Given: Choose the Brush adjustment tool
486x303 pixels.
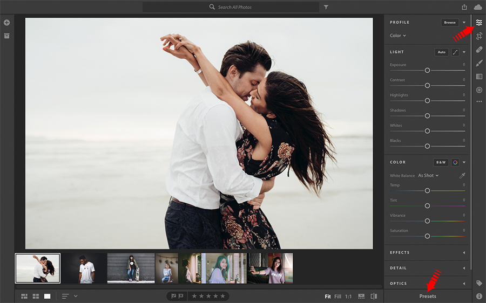Looking at the screenshot, I should (479, 63).
